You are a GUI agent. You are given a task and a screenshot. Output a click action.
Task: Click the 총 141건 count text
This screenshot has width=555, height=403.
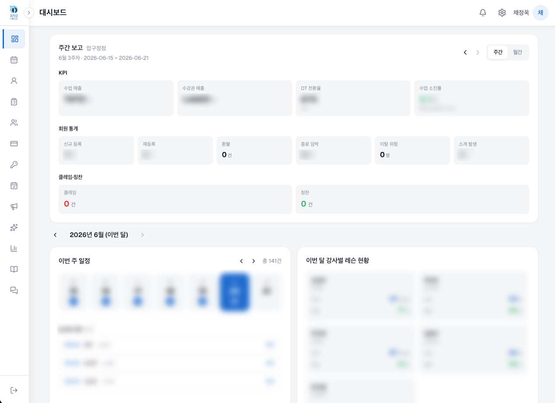pyautogui.click(x=272, y=261)
